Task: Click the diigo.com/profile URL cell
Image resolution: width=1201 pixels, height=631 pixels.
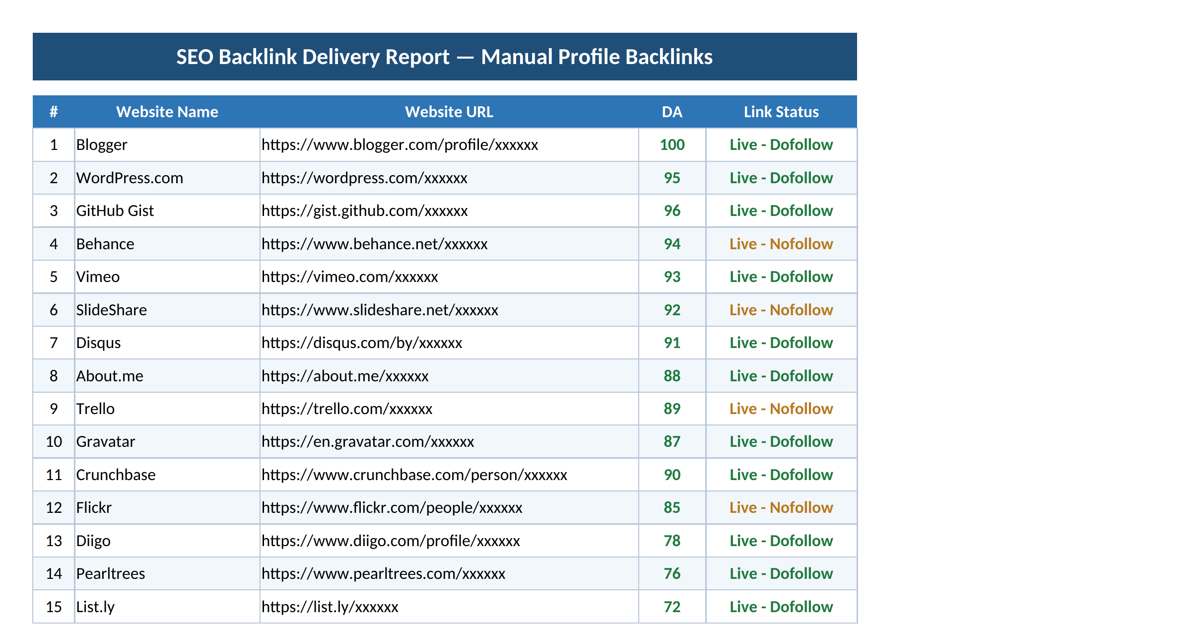Action: (x=449, y=541)
